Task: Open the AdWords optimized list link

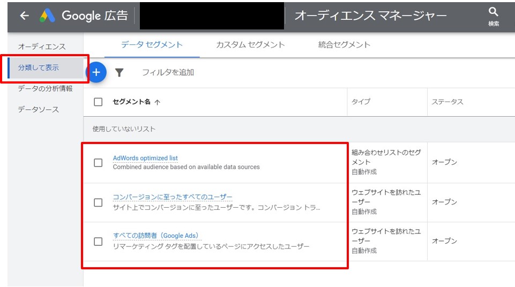Action: 145,158
